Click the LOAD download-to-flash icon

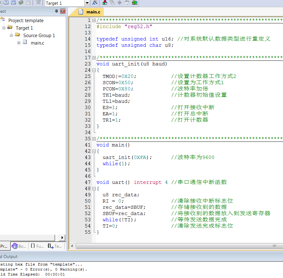tap(38, 2)
